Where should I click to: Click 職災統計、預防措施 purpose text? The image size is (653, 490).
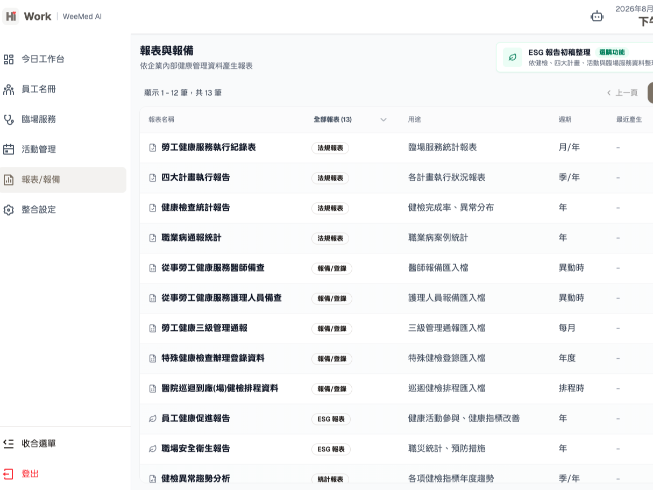point(446,449)
